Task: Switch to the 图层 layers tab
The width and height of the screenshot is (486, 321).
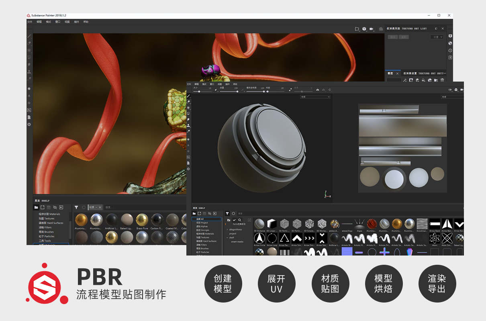Action: (390, 74)
